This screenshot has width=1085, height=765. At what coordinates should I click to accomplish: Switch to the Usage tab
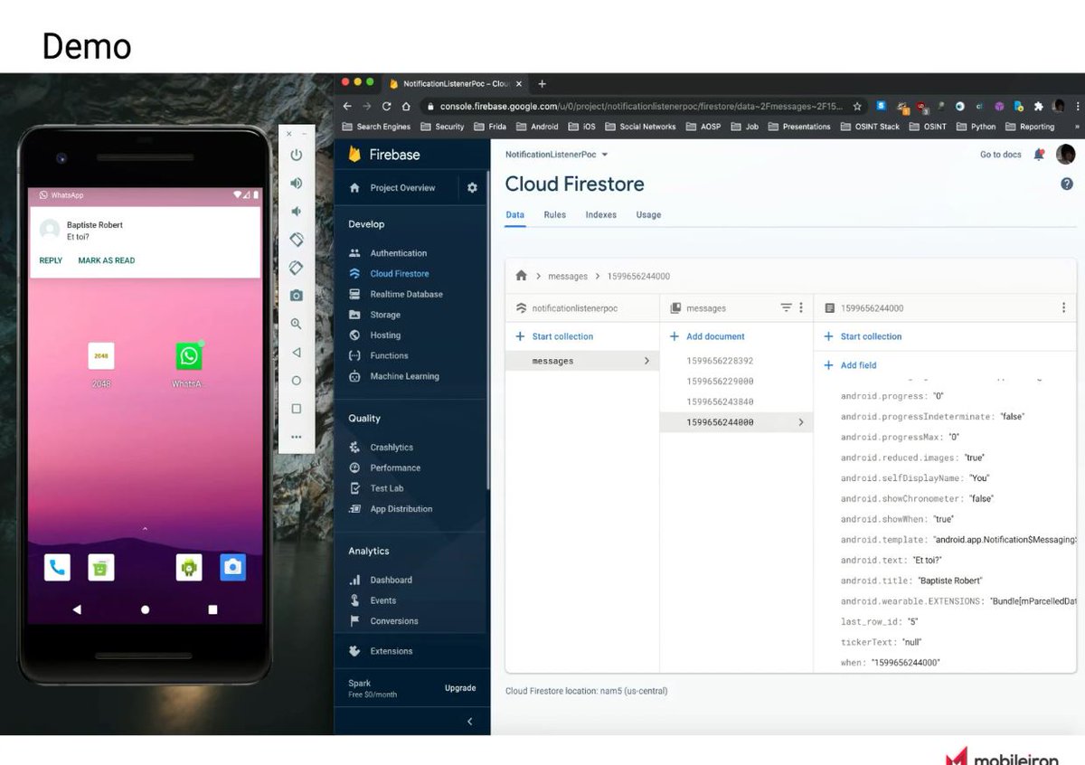point(648,215)
